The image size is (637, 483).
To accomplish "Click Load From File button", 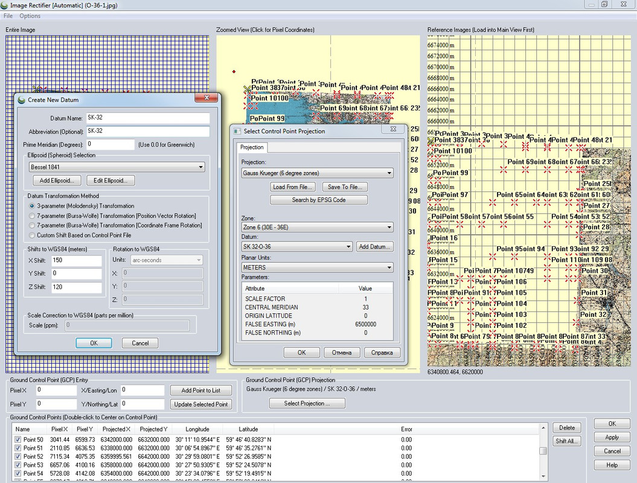I will [293, 187].
